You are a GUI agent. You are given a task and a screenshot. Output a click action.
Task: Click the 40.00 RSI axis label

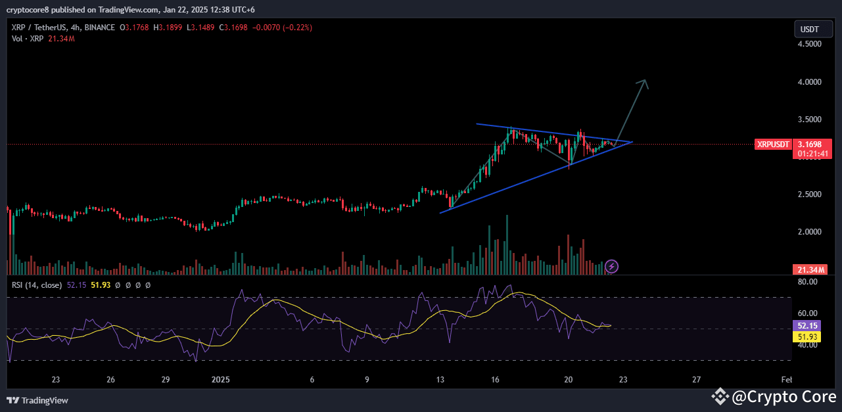pos(807,345)
